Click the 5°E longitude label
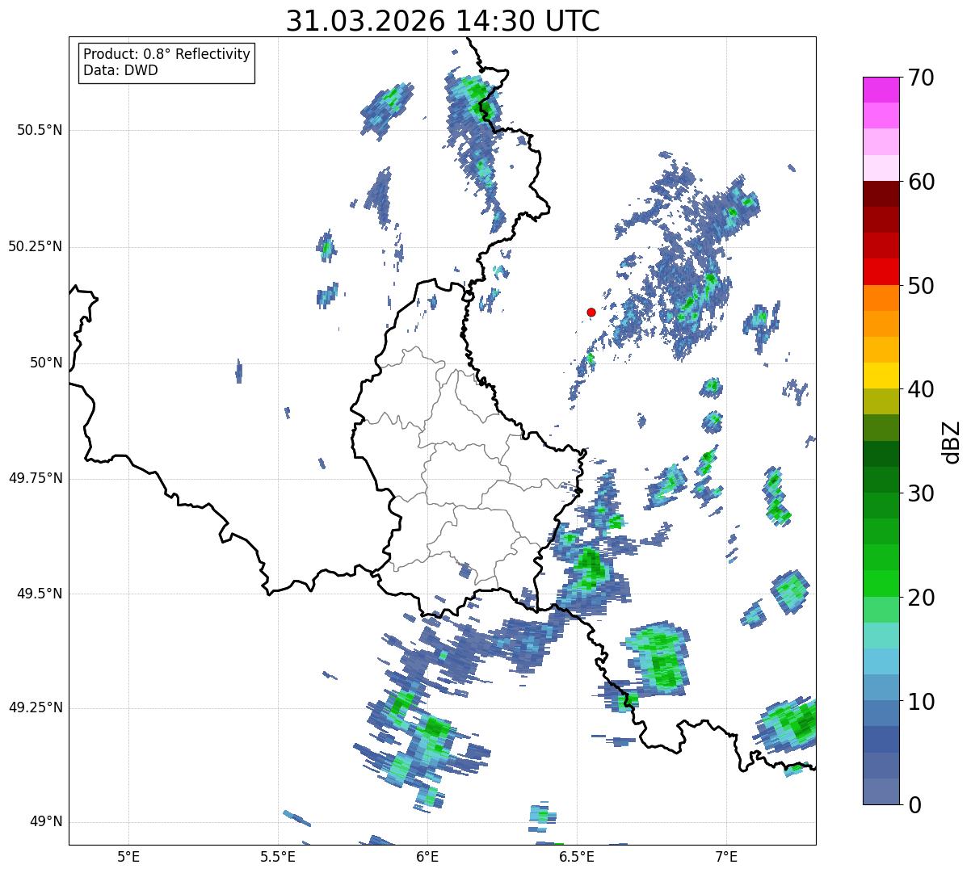Image resolution: width=971 pixels, height=873 pixels. (128, 856)
